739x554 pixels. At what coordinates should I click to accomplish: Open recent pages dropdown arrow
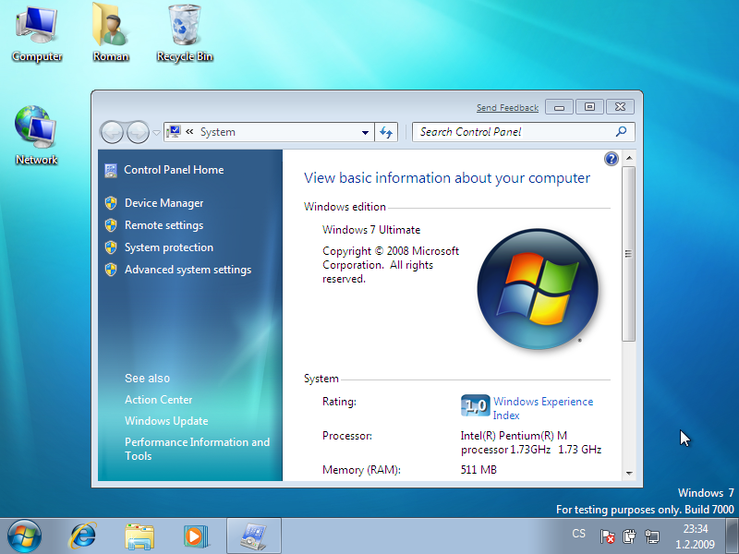coord(156,132)
